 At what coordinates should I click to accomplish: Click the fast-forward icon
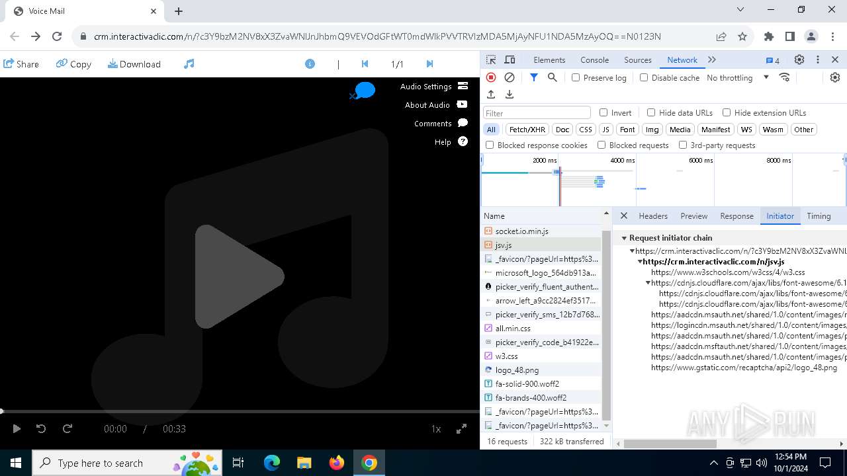tap(67, 429)
